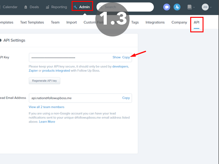Open the Company tab
This screenshot has width=219, height=164.
coord(179,22)
